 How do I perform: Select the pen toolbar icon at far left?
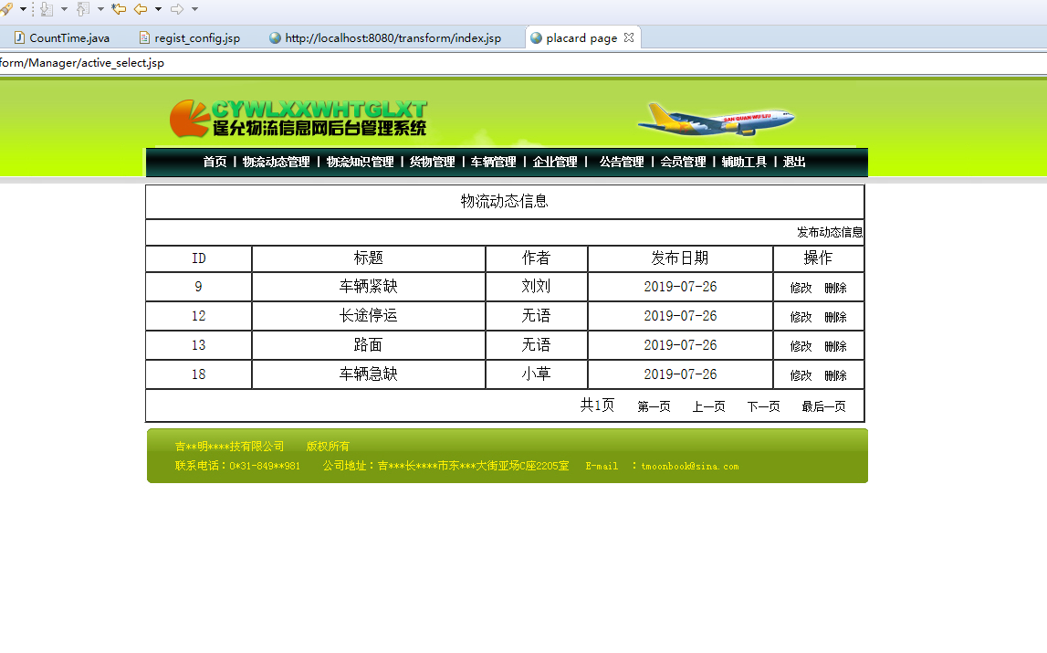(6, 8)
